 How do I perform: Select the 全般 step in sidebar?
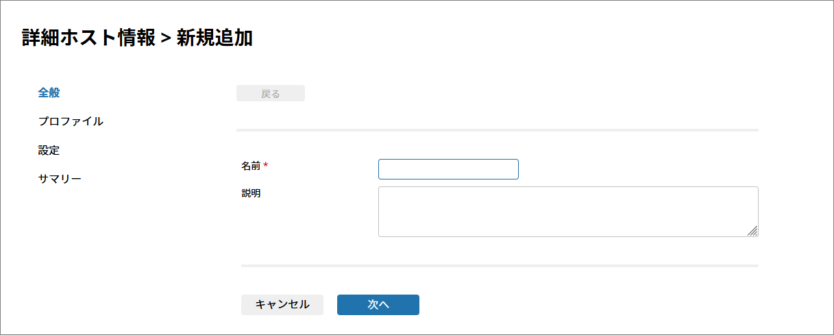[49, 92]
